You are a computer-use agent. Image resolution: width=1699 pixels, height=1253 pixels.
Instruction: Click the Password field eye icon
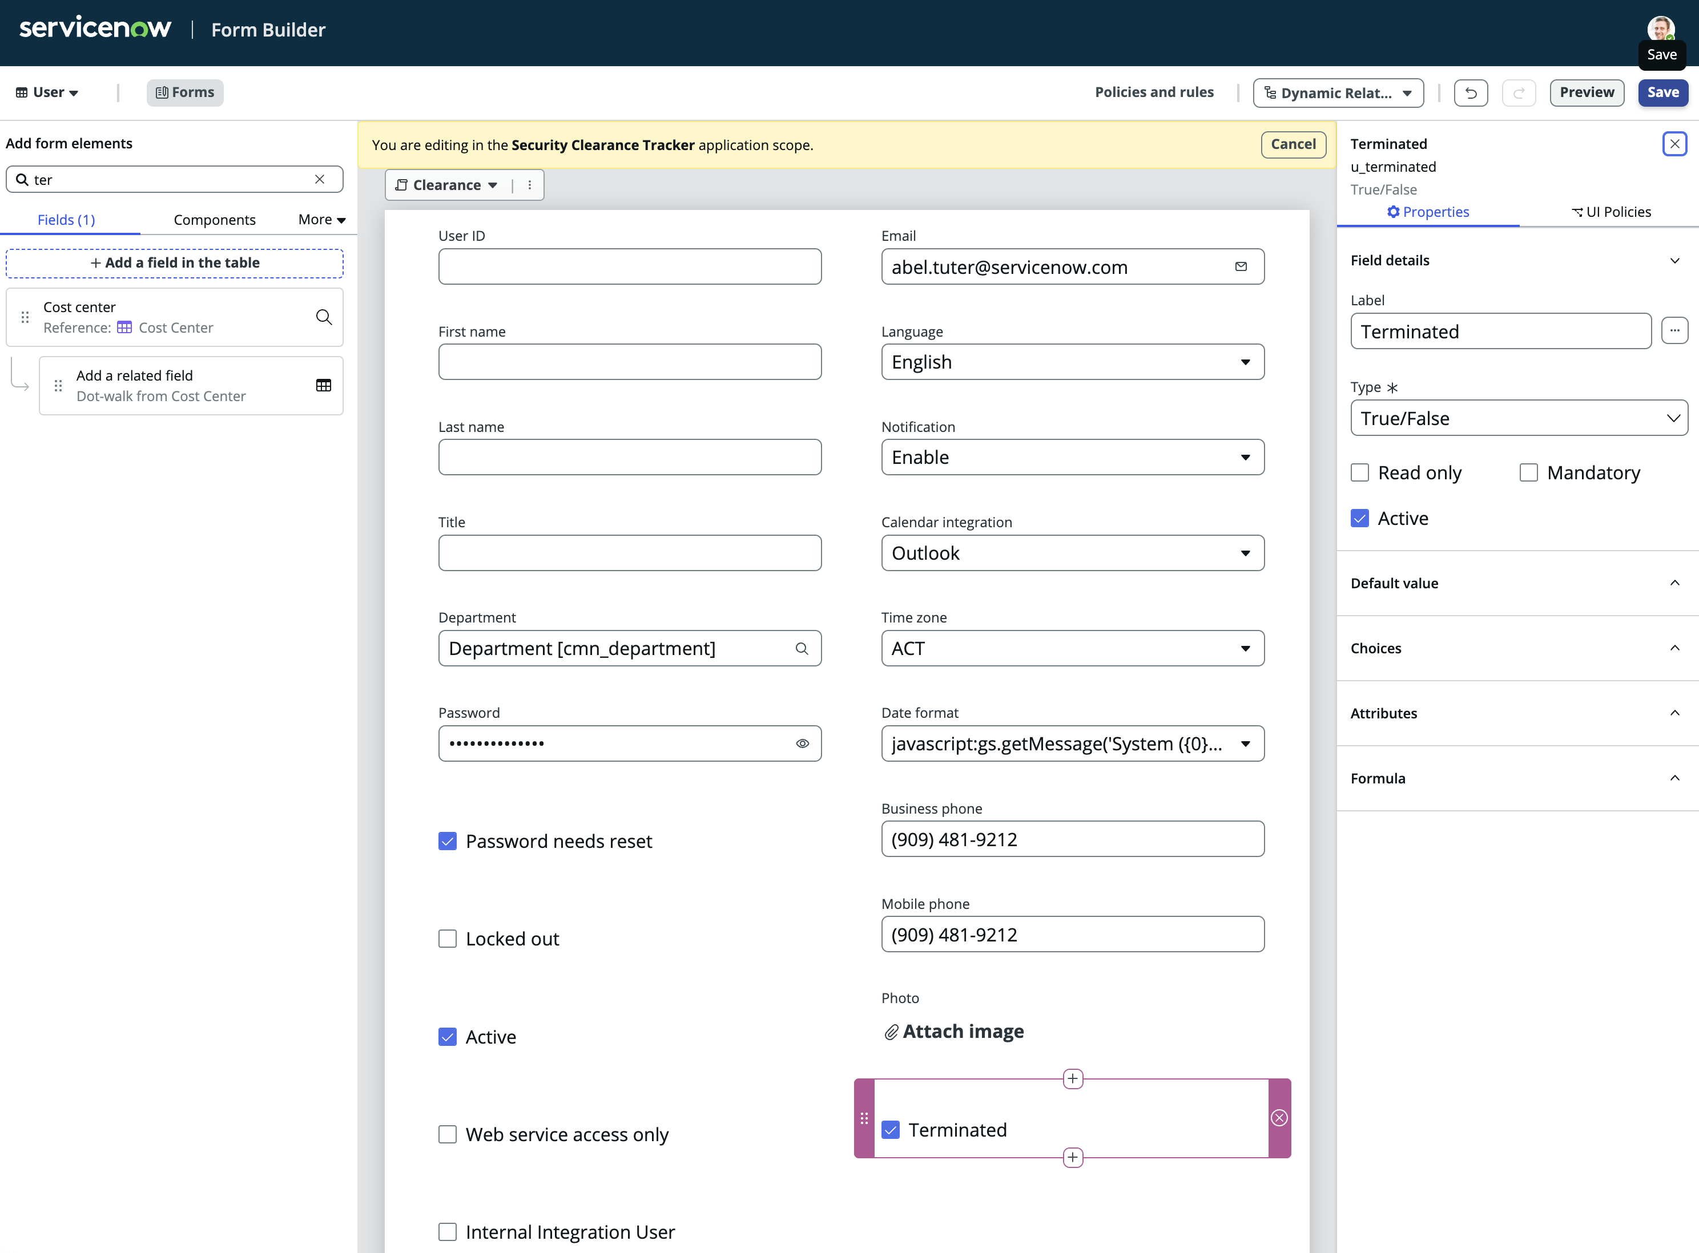click(x=802, y=743)
